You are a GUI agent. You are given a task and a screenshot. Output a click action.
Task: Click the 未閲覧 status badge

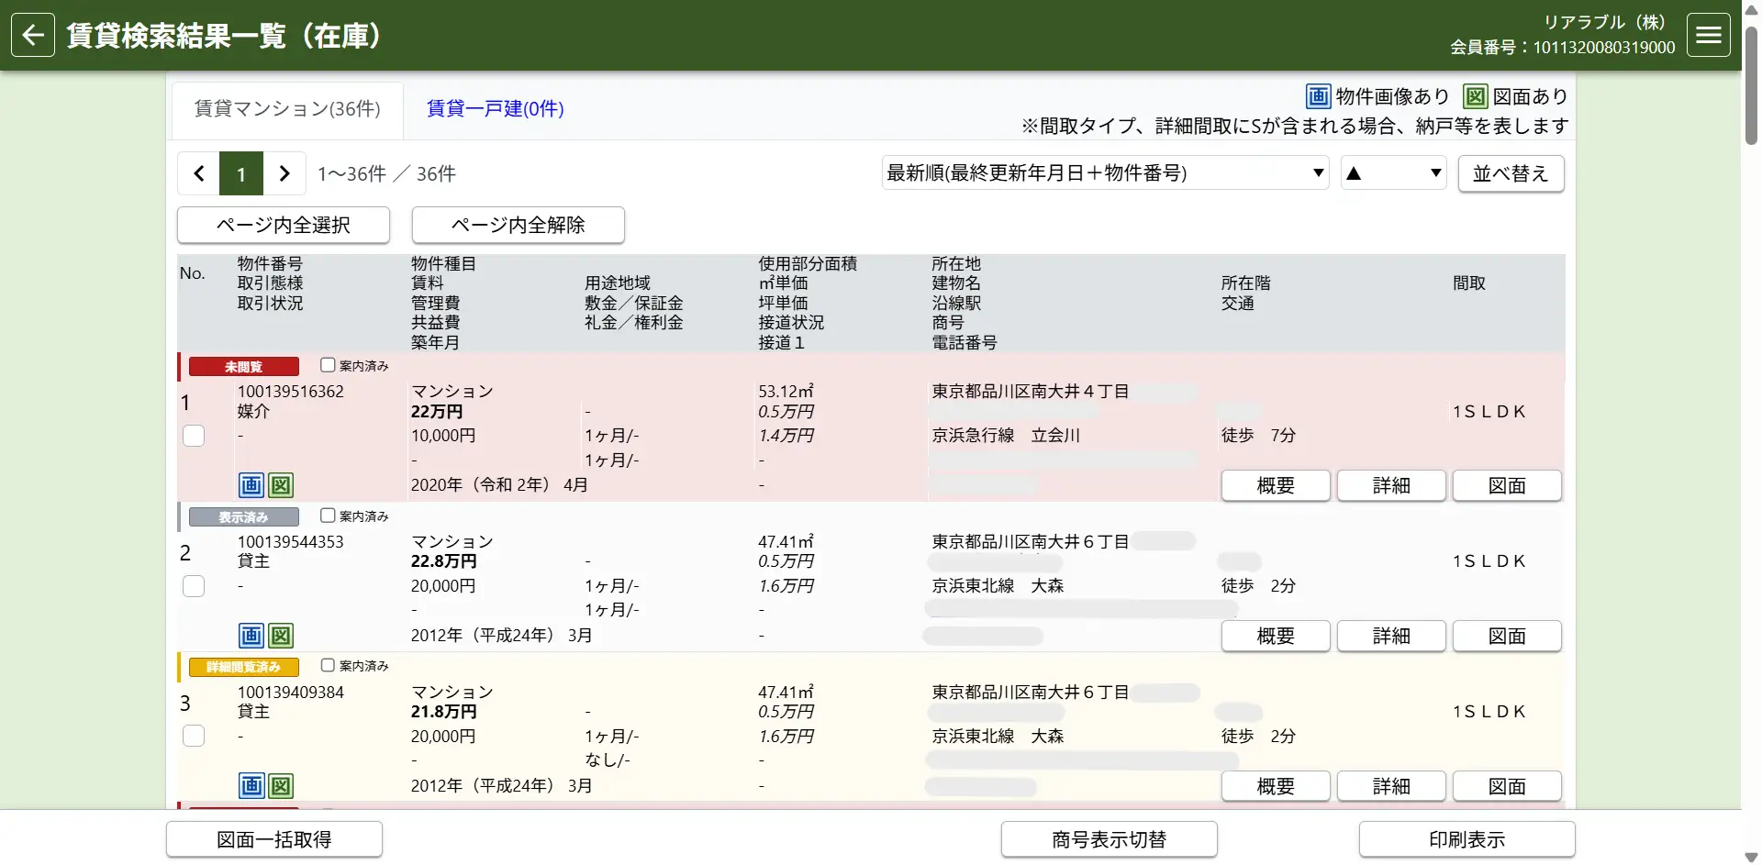tap(244, 366)
